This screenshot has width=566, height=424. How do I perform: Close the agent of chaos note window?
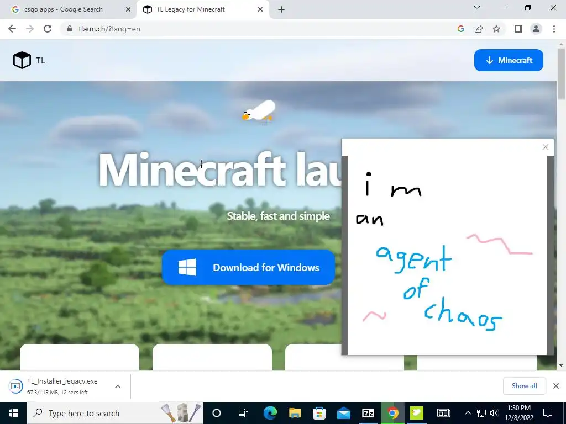(546, 147)
